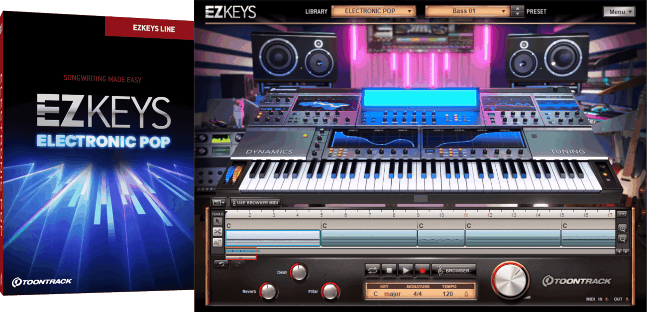Click the MIDI OUT indicator light
The width and height of the screenshot is (647, 312).
(x=627, y=300)
